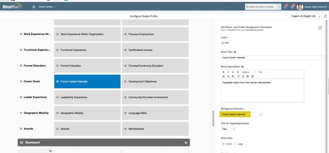Toggle visibility of the Scorecard section

tap(186, 142)
